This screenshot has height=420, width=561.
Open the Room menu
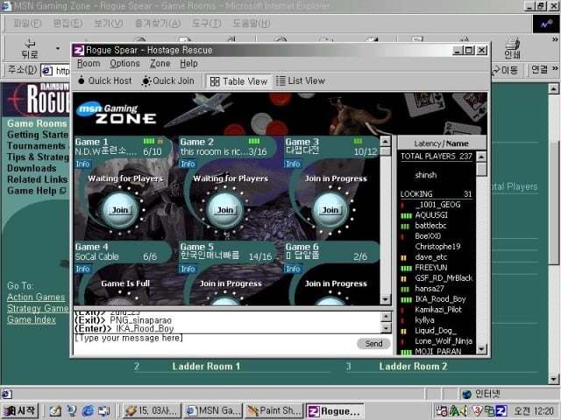tap(89, 64)
